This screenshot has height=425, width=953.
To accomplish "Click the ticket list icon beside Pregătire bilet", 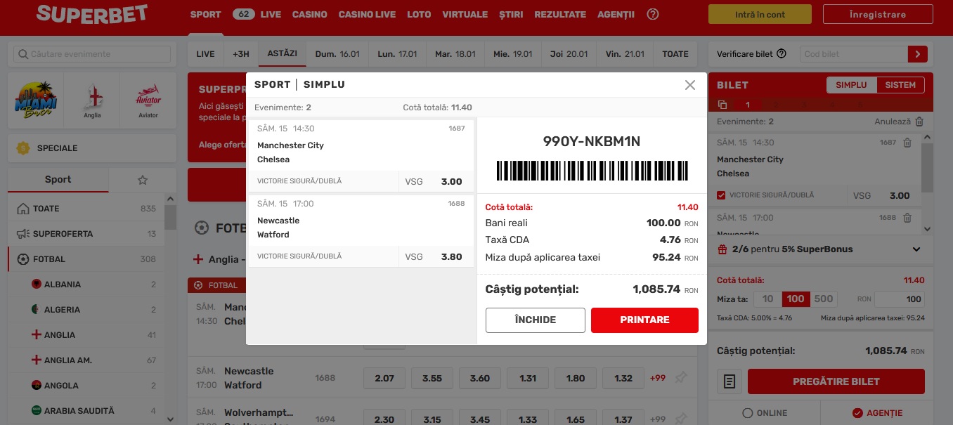I will pos(730,381).
